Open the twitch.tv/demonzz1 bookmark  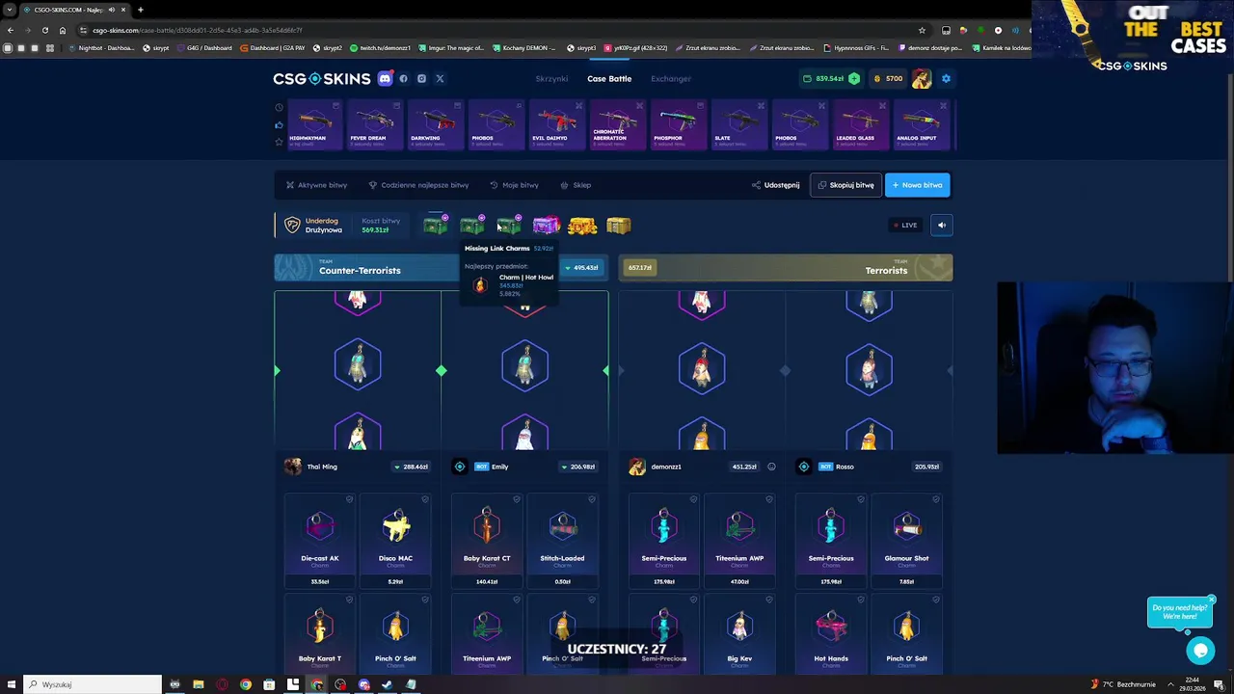click(x=380, y=47)
